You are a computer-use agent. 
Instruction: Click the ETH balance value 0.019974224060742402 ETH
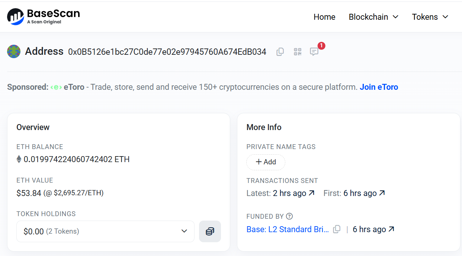click(77, 159)
